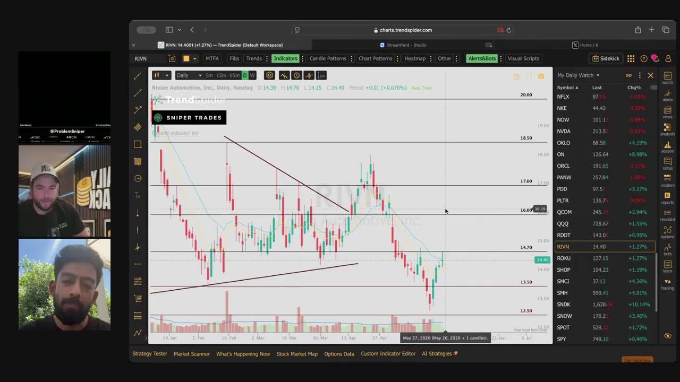Open the Market Scanner tab
This screenshot has width=680, height=382.
point(192,354)
